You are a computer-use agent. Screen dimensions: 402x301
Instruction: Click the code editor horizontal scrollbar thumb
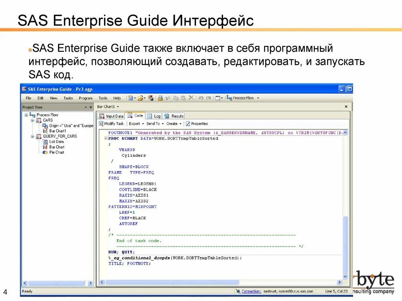pyautogui.click(x=172, y=282)
